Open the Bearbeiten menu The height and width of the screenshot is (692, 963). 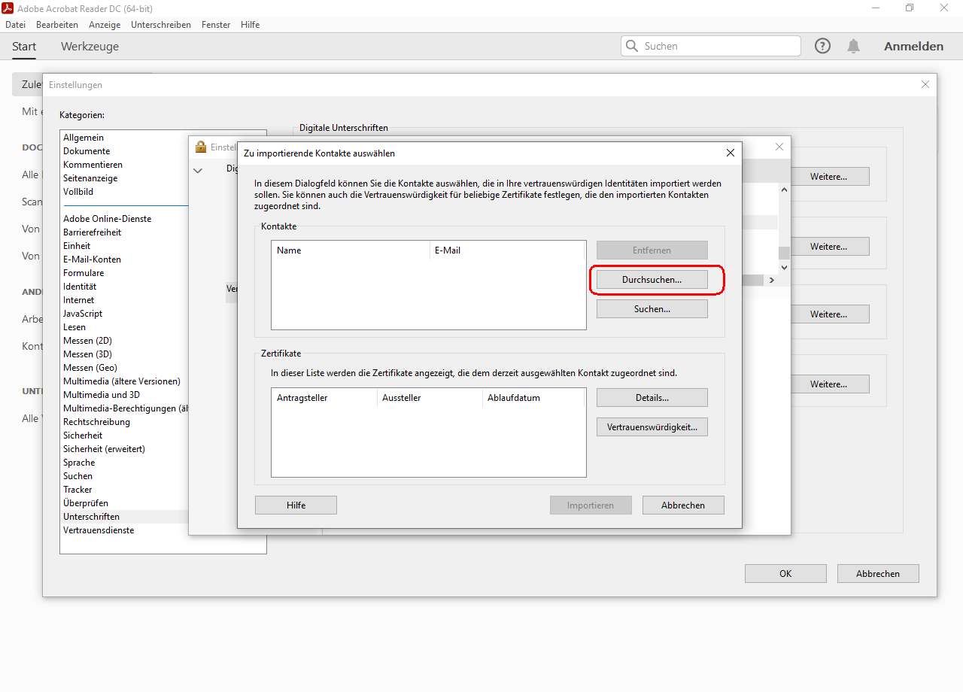pos(57,25)
